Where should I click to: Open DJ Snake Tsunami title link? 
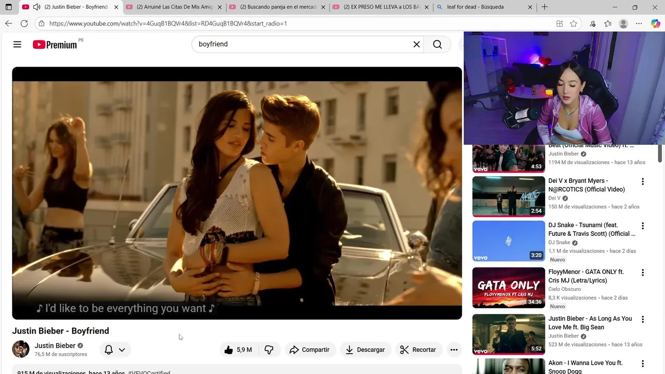592,229
